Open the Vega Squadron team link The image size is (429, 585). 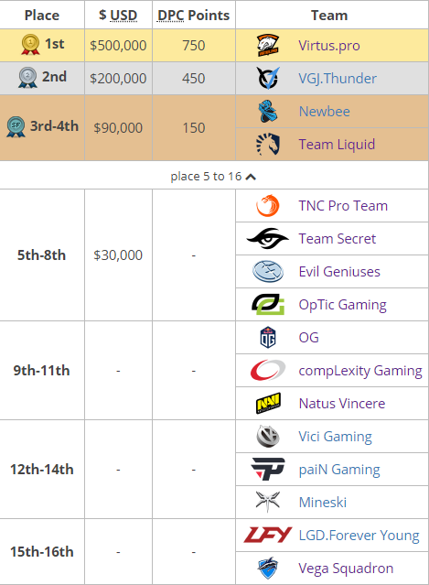[x=346, y=569]
